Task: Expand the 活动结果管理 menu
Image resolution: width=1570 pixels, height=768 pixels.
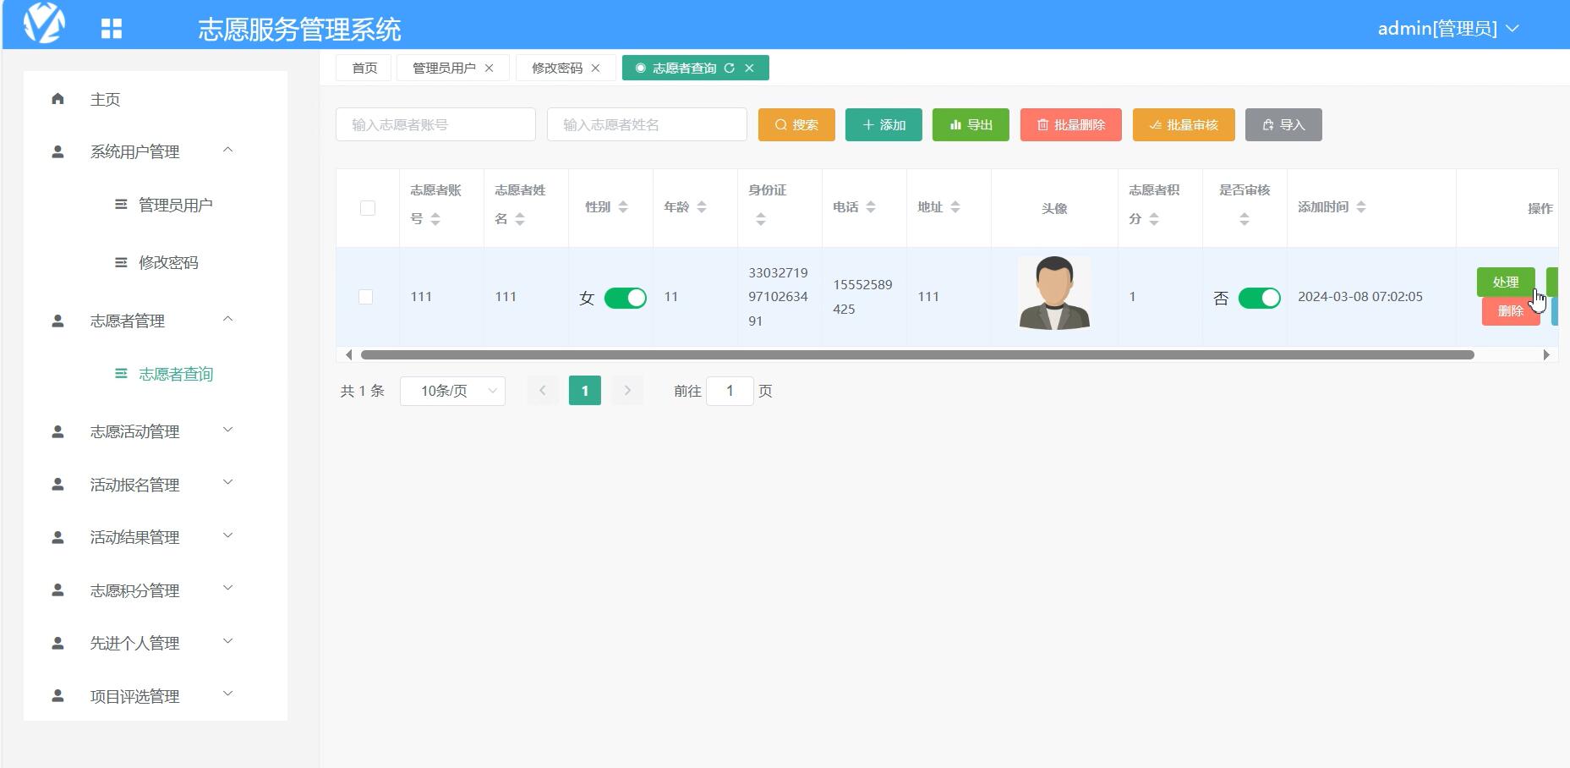Action: pyautogui.click(x=227, y=536)
